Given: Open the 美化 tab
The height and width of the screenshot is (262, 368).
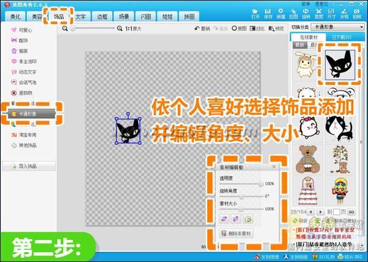Looking at the screenshot, I should point(15,17).
